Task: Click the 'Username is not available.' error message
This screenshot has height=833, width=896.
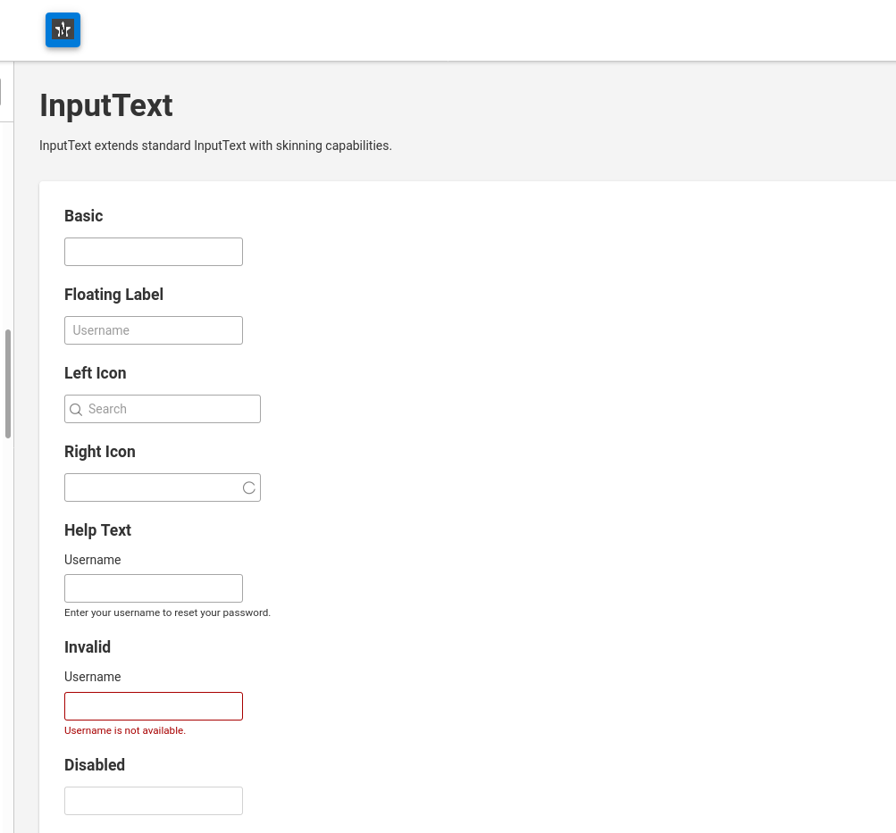Action: point(125,731)
